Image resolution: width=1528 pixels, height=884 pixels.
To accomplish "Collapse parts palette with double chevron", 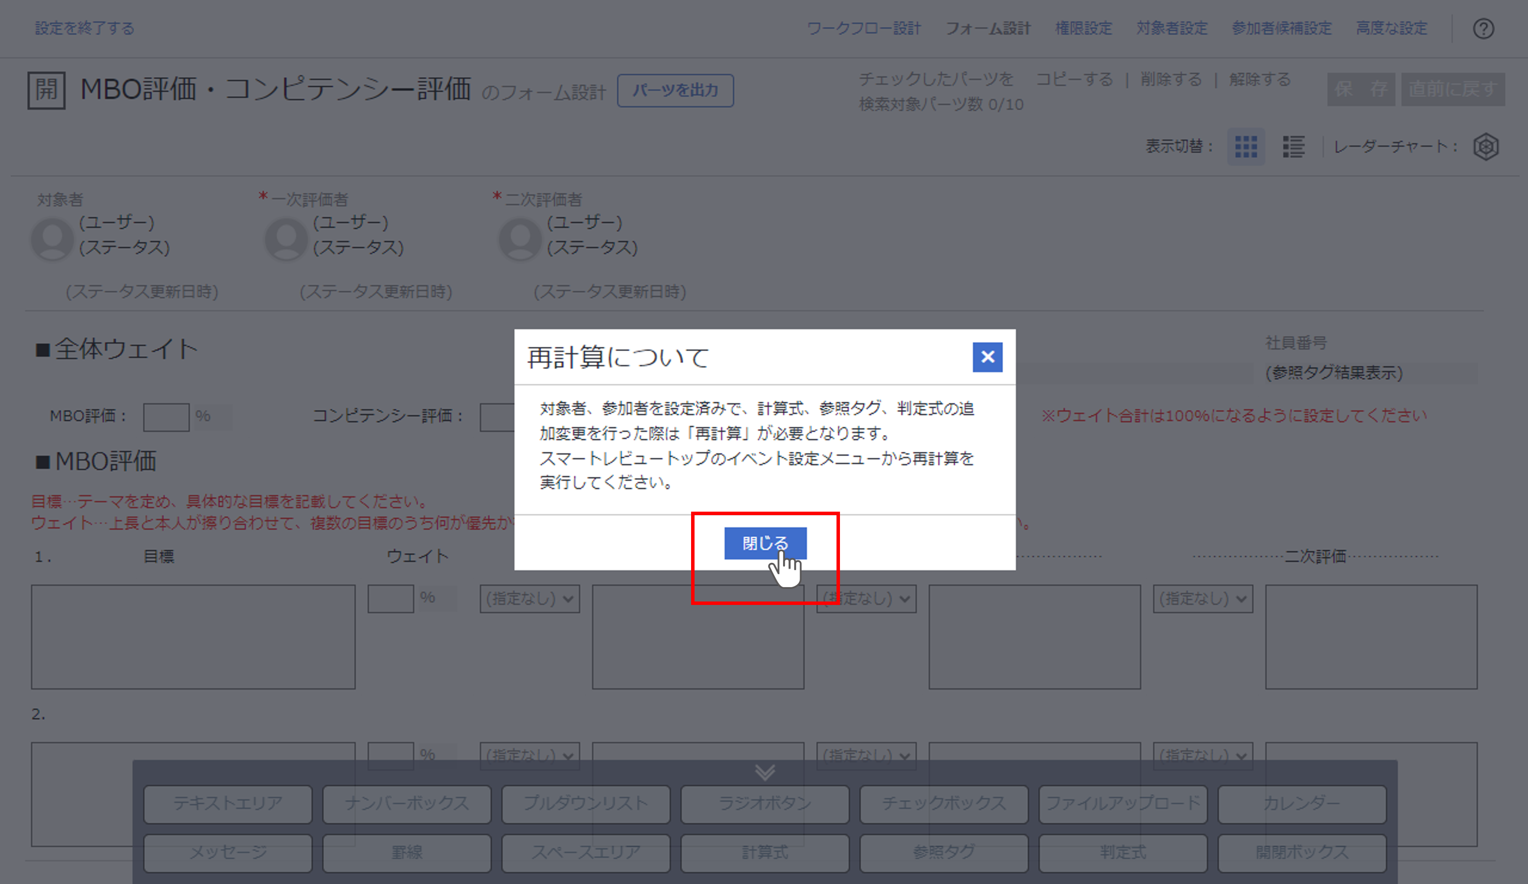I will pos(764,772).
